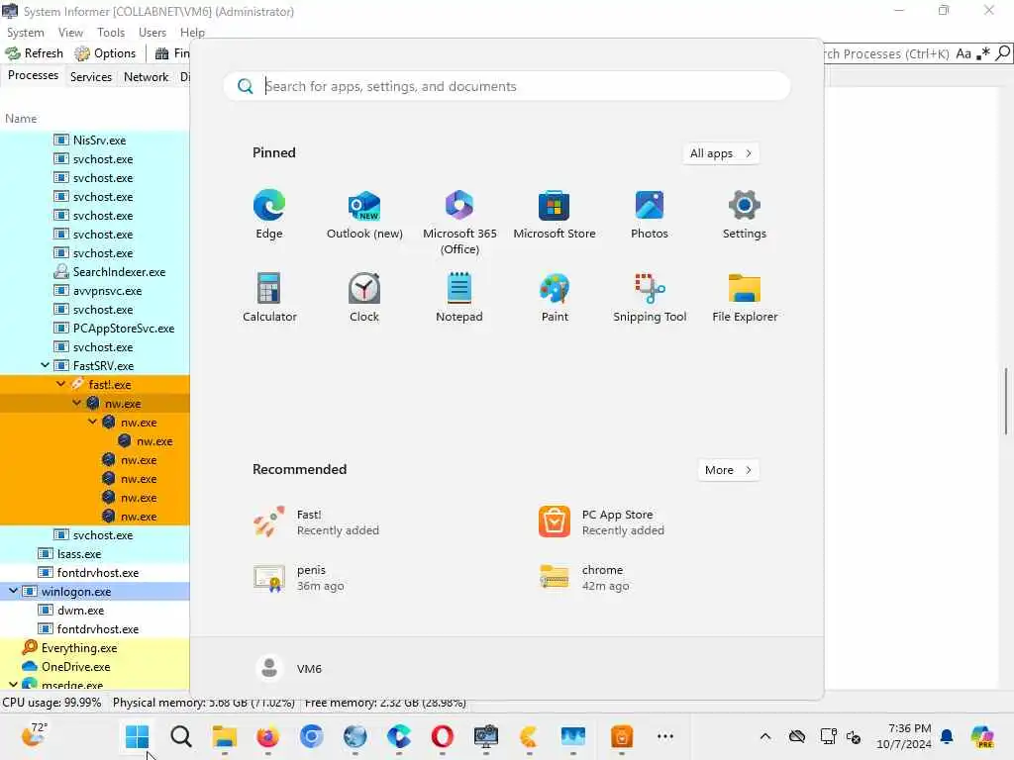Click the search magnifier in System Informer

[1003, 53]
